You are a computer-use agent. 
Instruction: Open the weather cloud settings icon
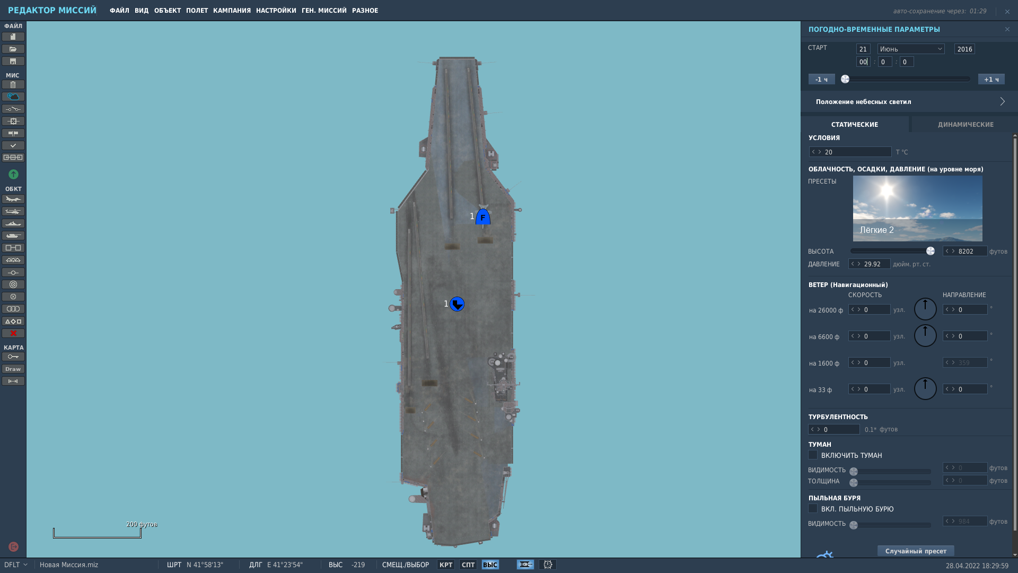pos(13,97)
